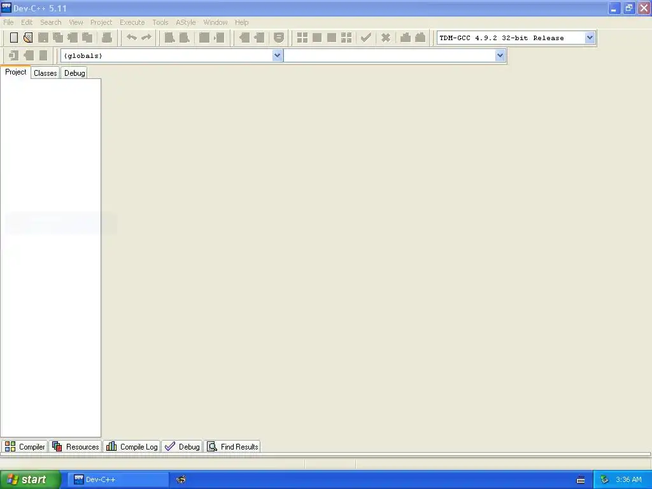
Task: Create a new source file via toolbar icon
Action: [x=14, y=38]
